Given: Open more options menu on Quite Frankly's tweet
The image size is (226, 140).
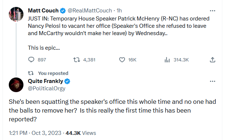Looking at the screenshot, I should pyautogui.click(x=212, y=81).
